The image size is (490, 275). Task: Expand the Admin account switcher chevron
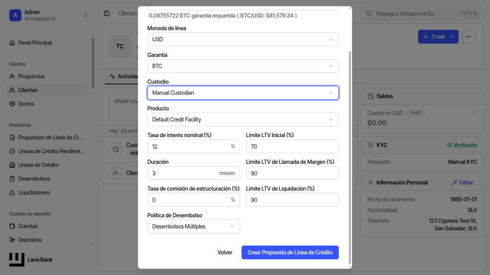(x=86, y=15)
